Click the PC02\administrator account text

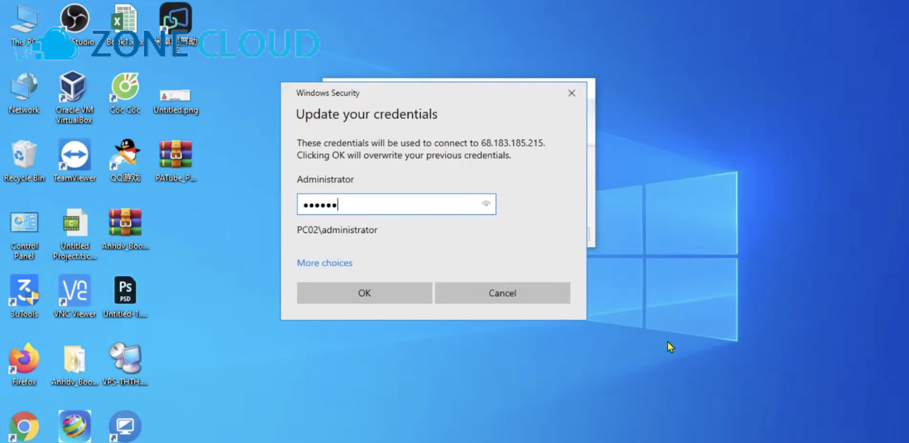(337, 230)
